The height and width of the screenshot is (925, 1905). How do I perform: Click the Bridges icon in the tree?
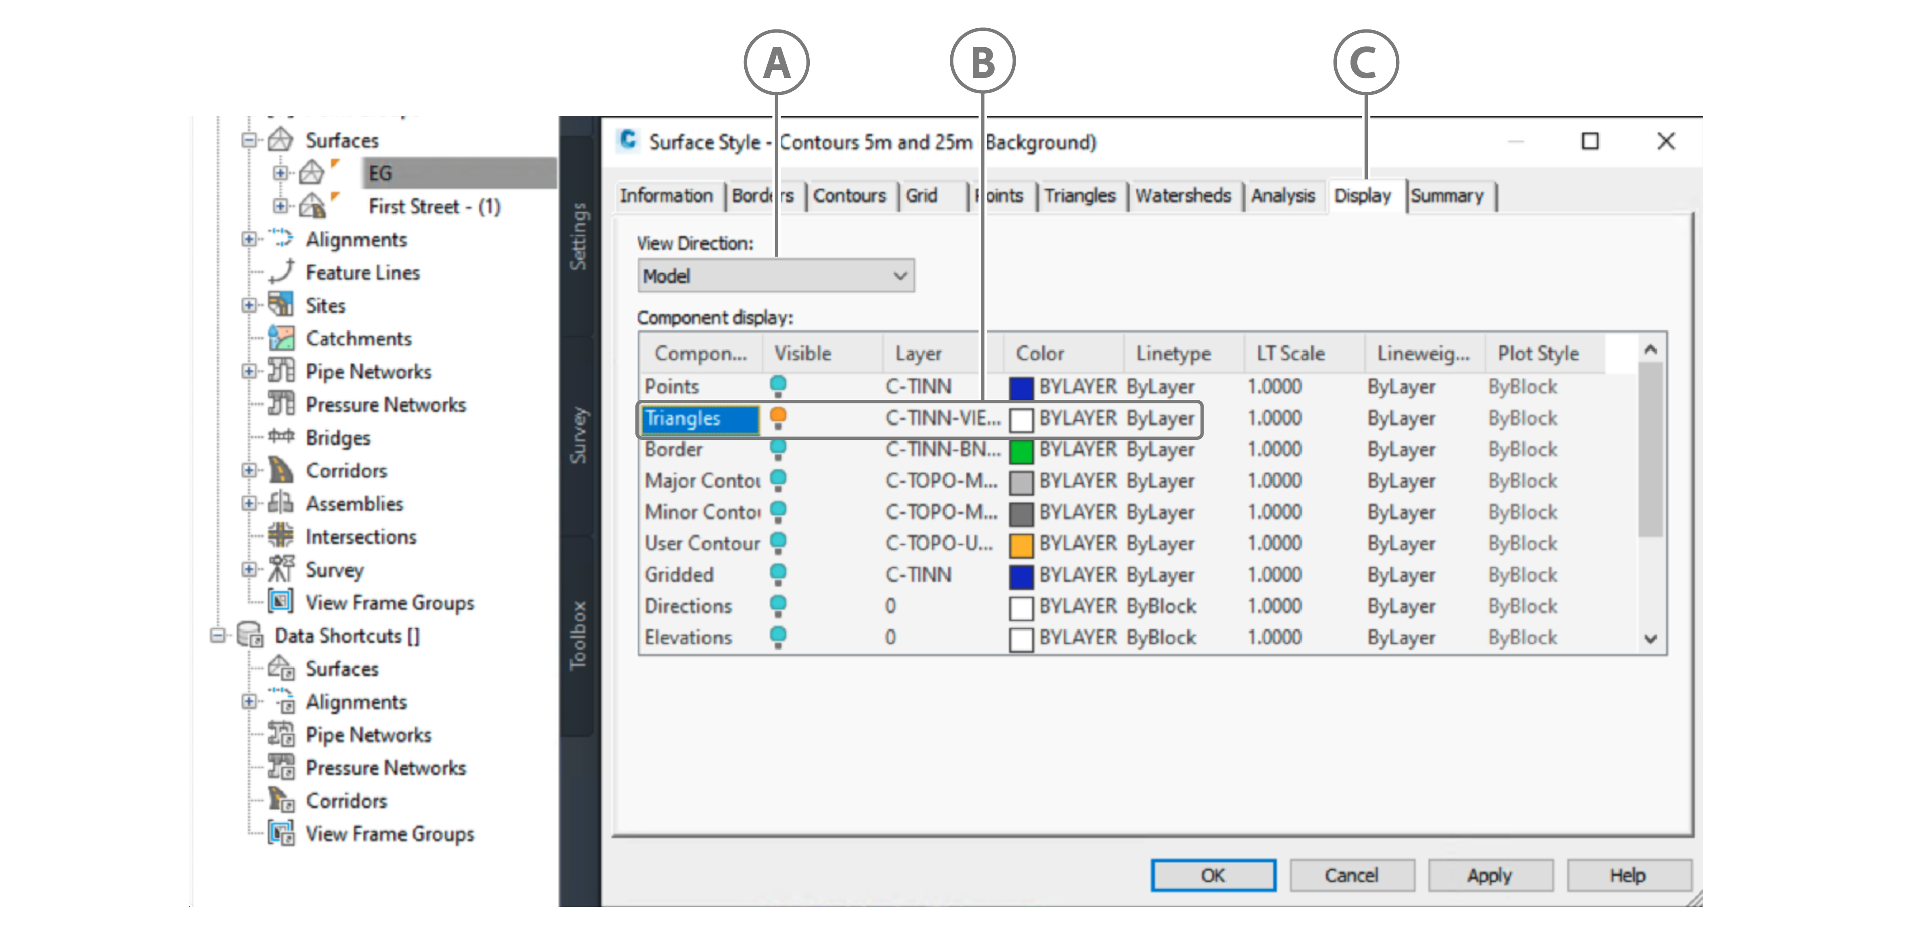[x=281, y=437]
